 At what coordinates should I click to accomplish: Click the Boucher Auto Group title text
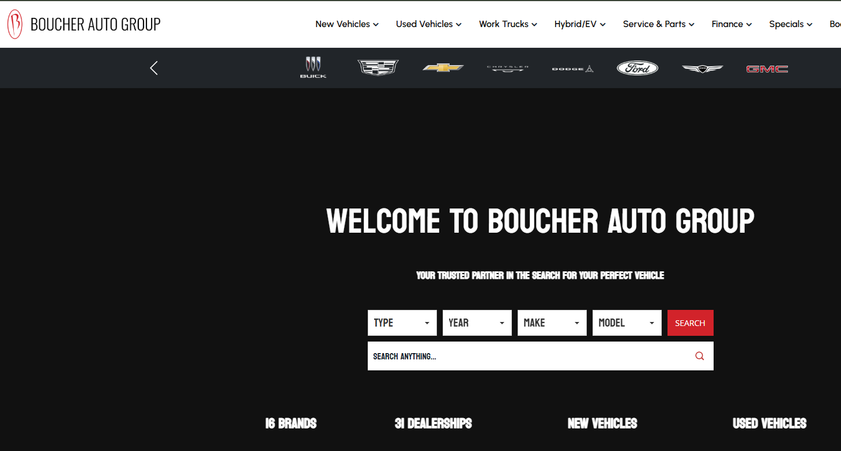(96, 24)
